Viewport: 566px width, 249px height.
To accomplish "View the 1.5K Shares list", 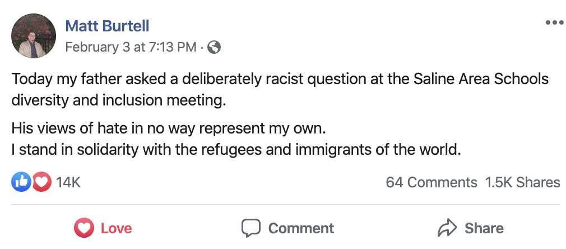I will coord(522,182).
